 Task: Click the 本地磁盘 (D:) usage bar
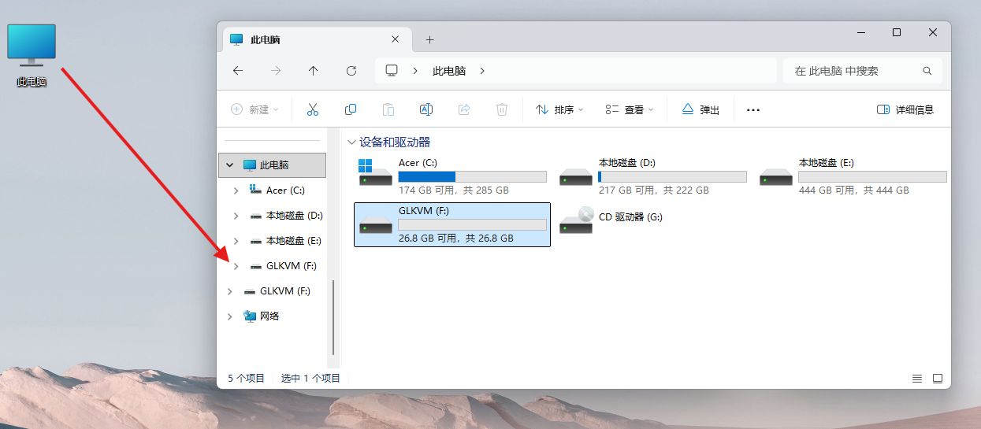pos(673,176)
